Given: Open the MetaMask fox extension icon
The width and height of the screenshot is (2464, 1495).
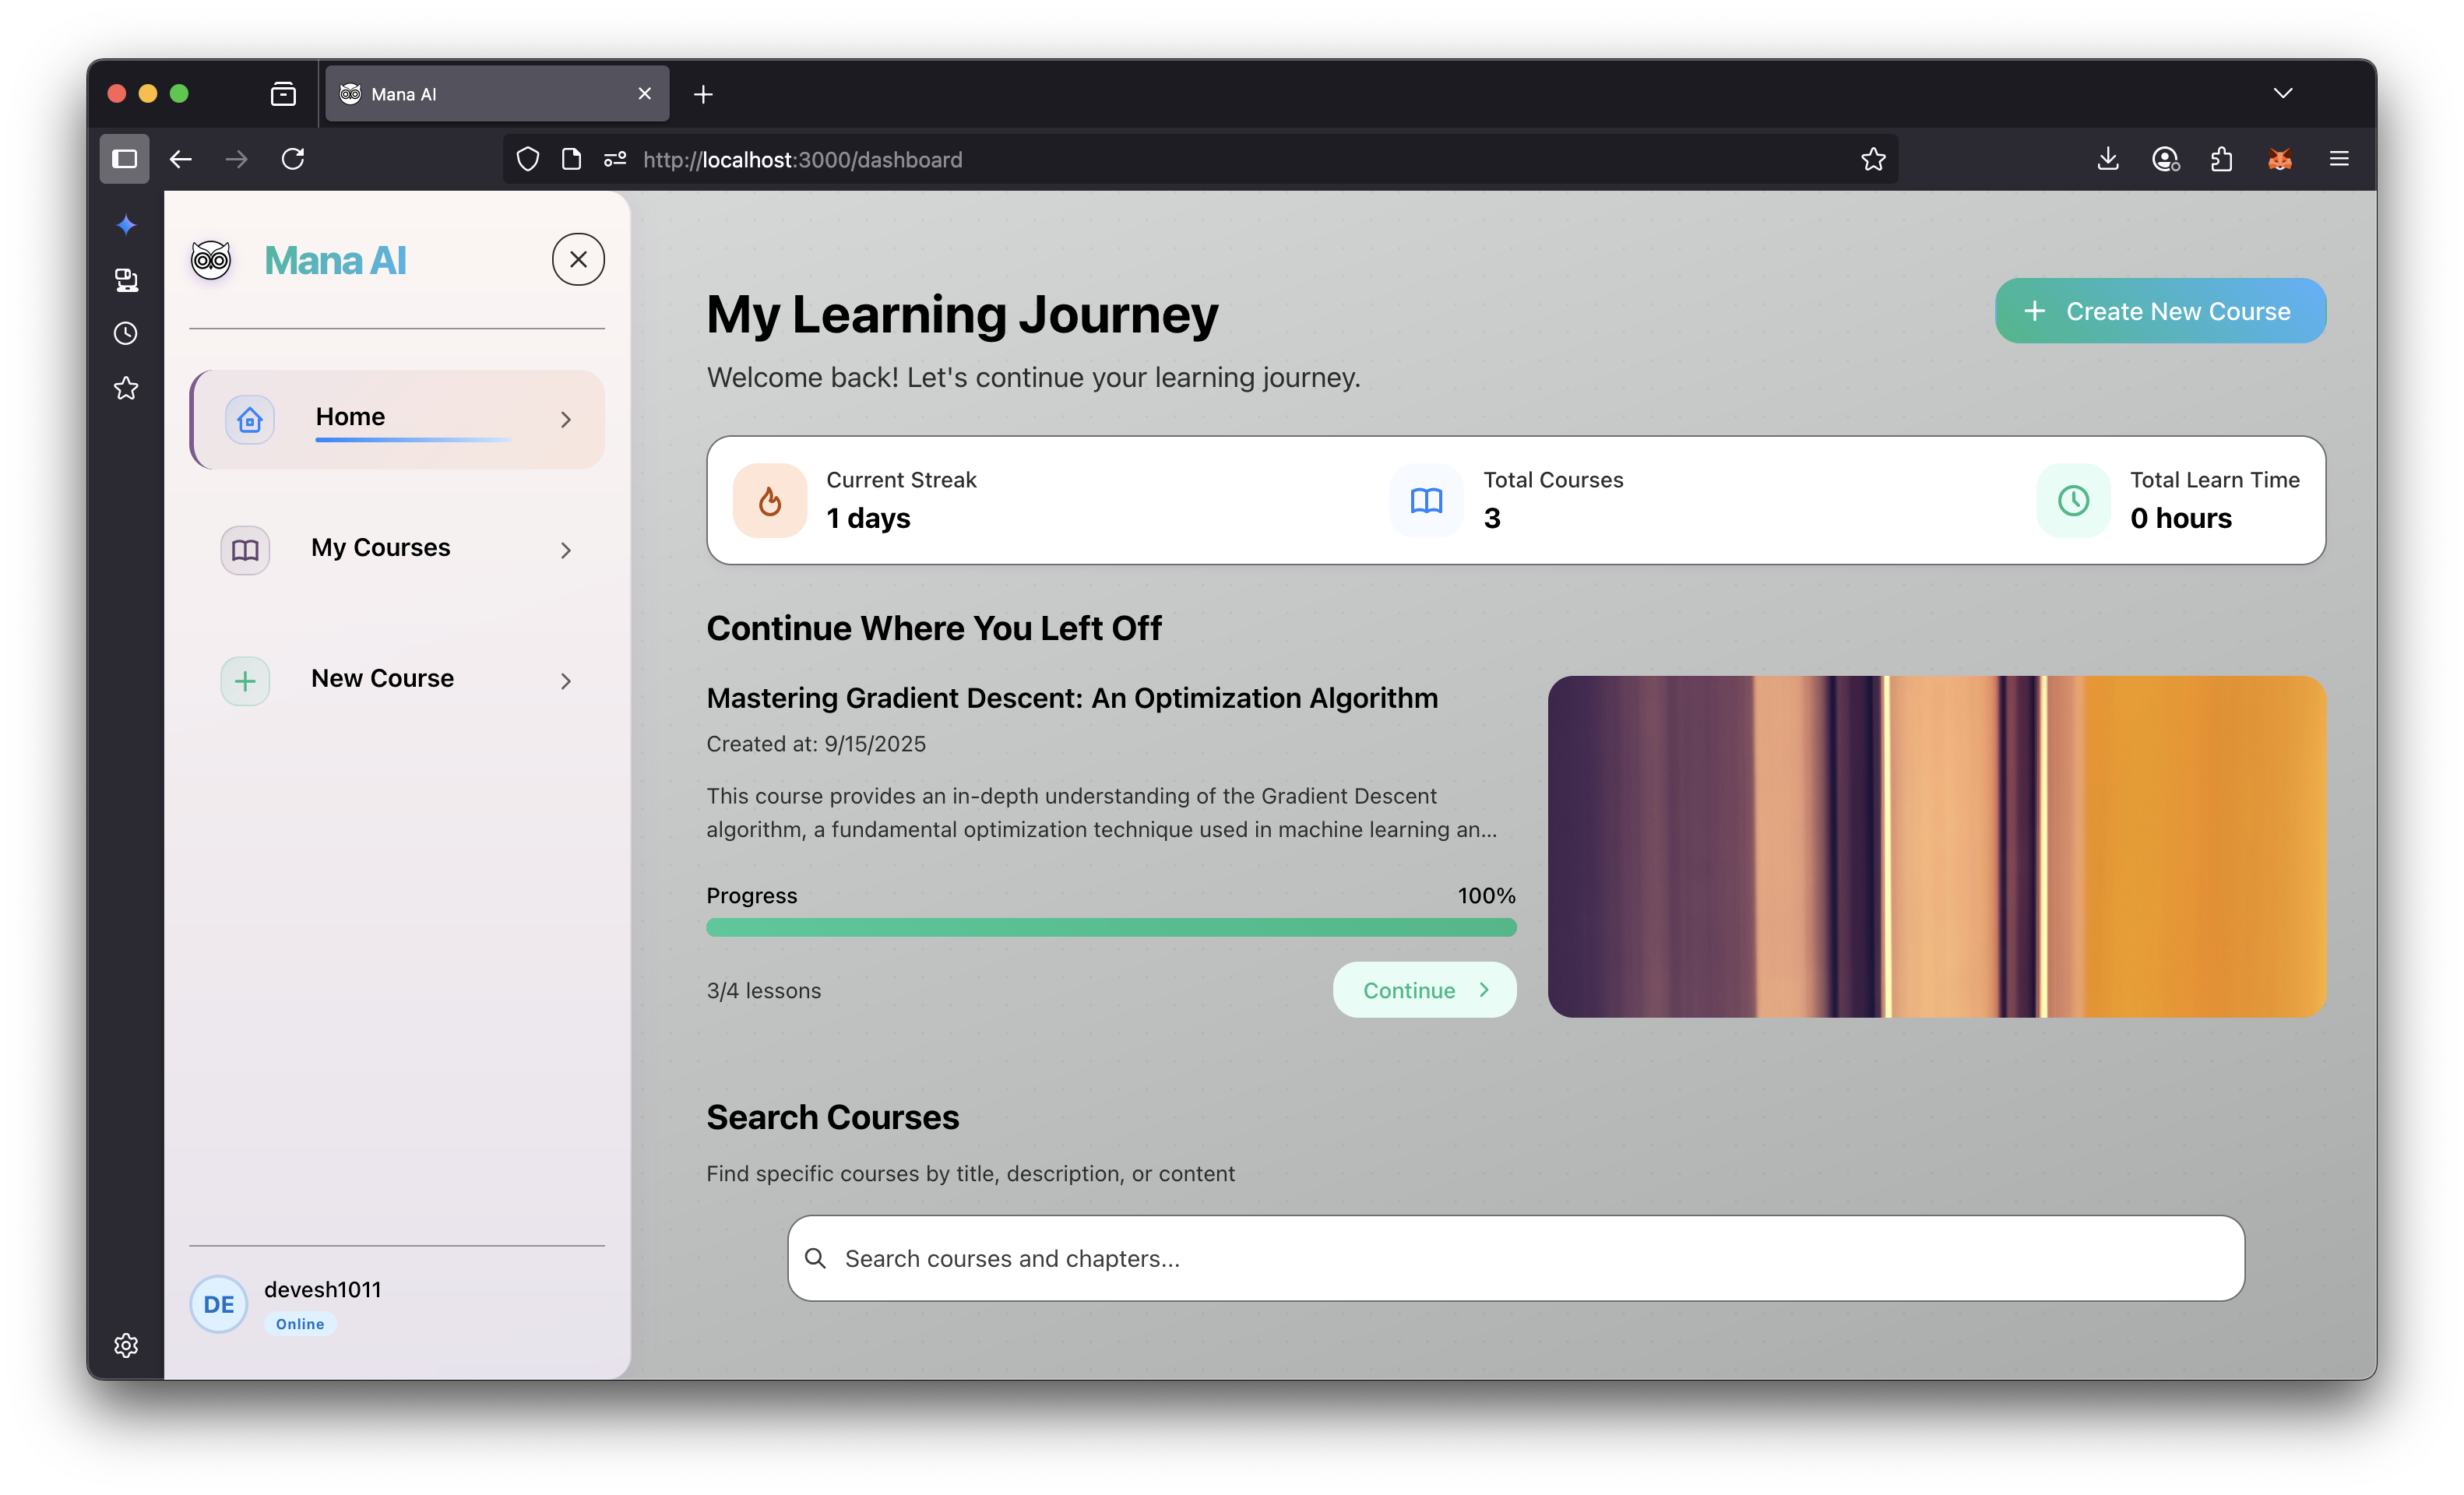Looking at the screenshot, I should (x=2279, y=159).
